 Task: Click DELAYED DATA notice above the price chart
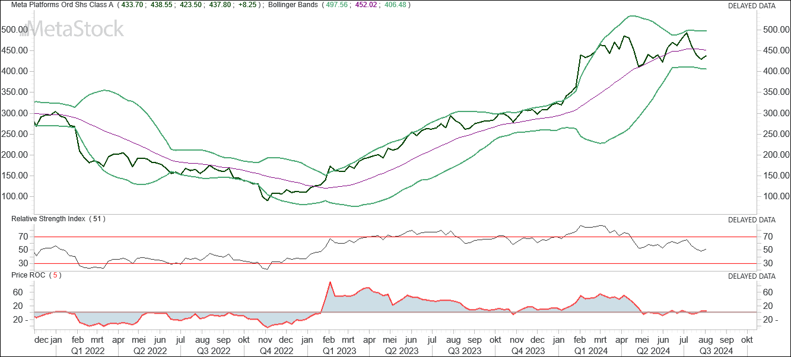coord(751,6)
